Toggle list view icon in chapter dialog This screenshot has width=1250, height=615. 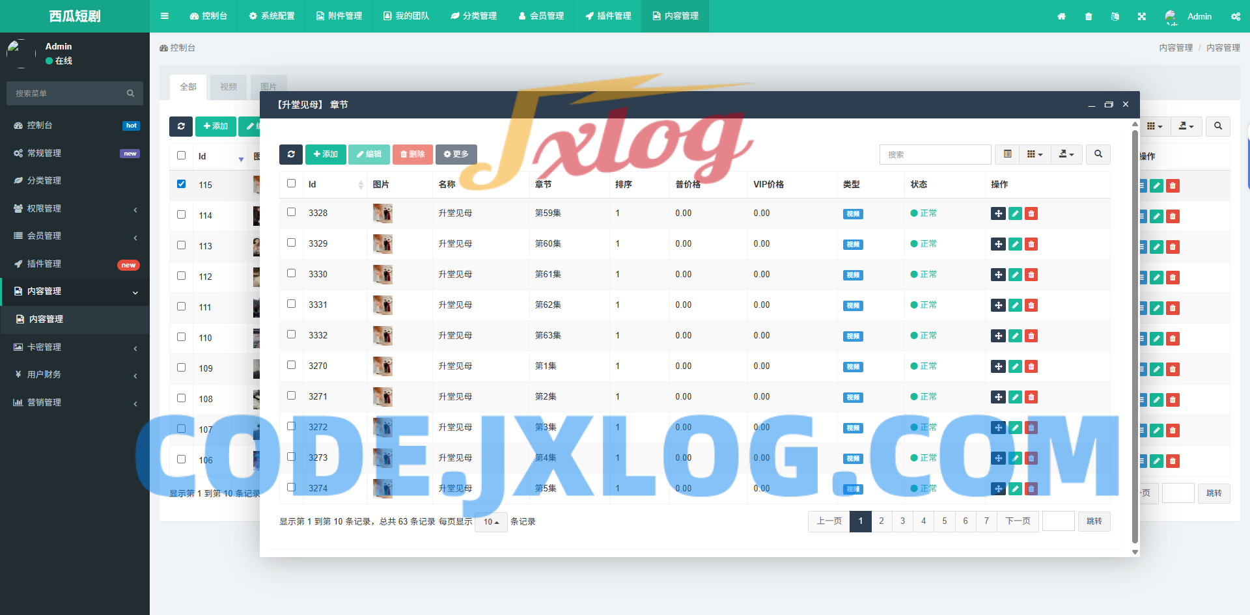1007,154
